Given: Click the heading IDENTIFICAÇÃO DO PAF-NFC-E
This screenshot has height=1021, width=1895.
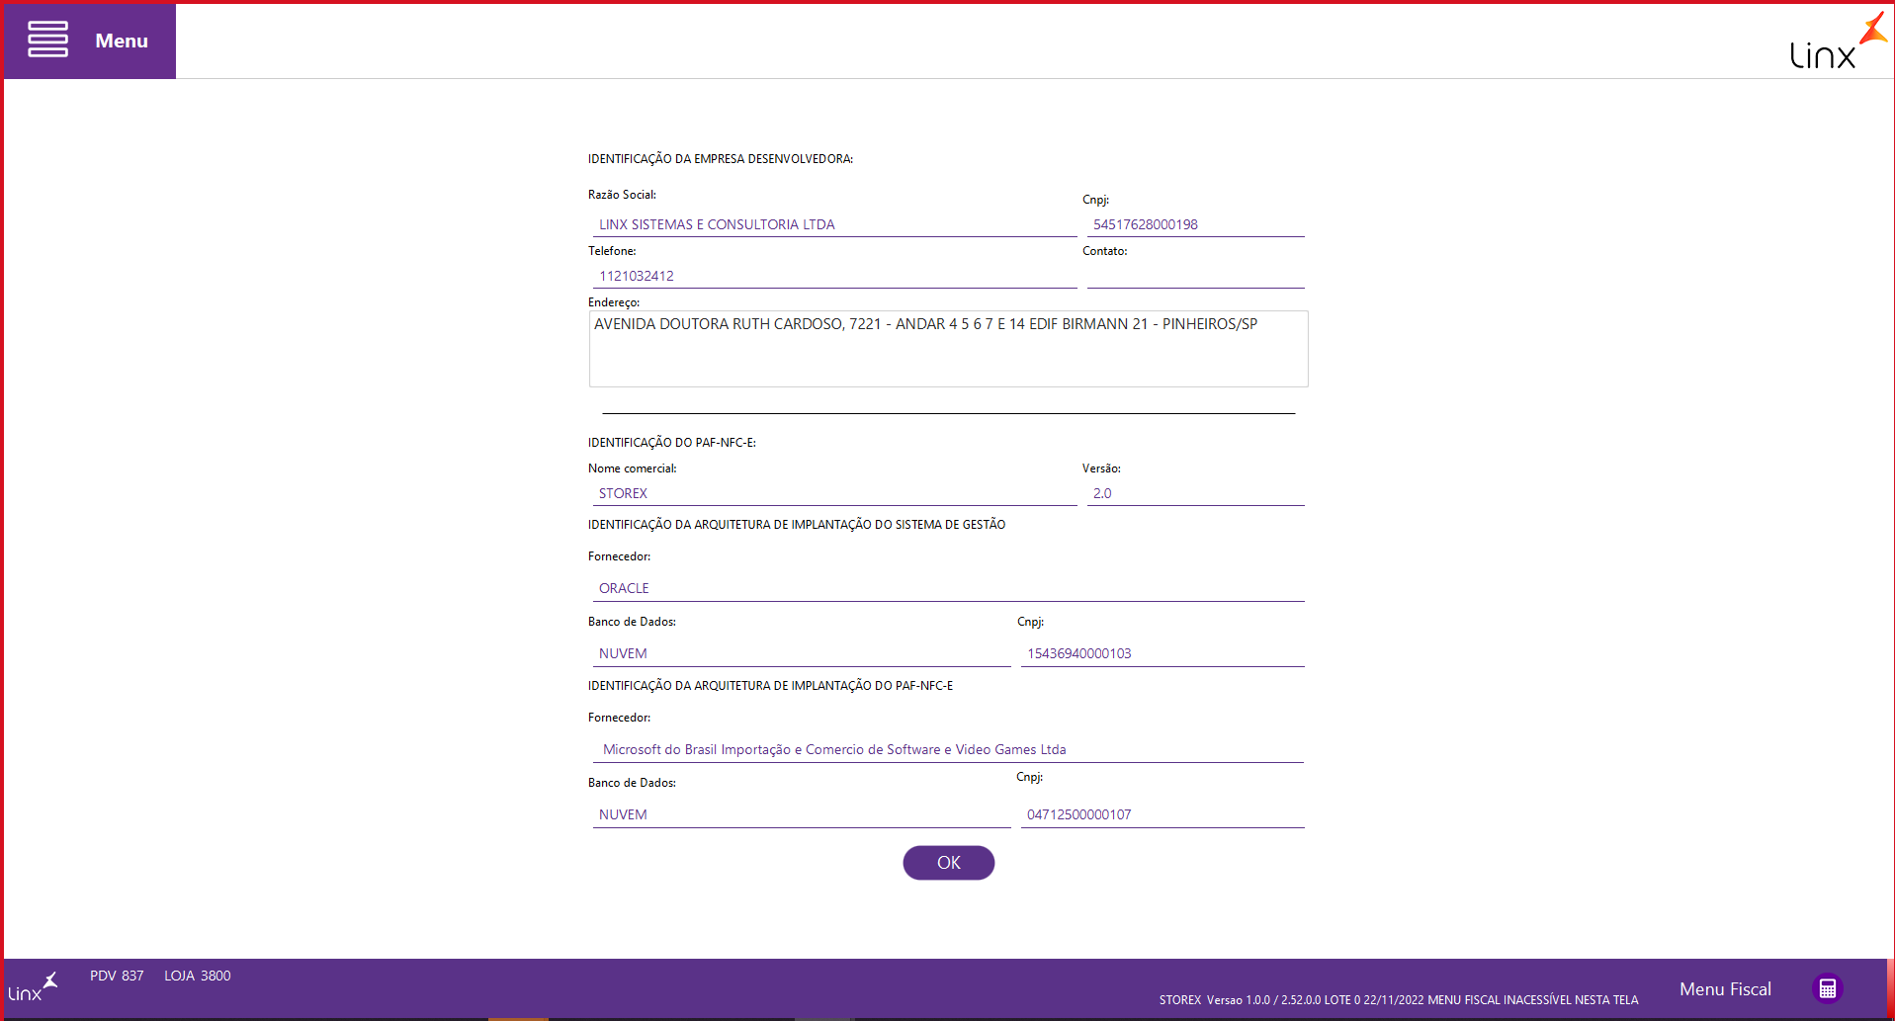Looking at the screenshot, I should coord(672,443).
